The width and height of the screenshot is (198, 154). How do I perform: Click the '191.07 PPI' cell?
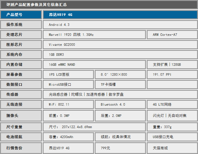coord(172,75)
